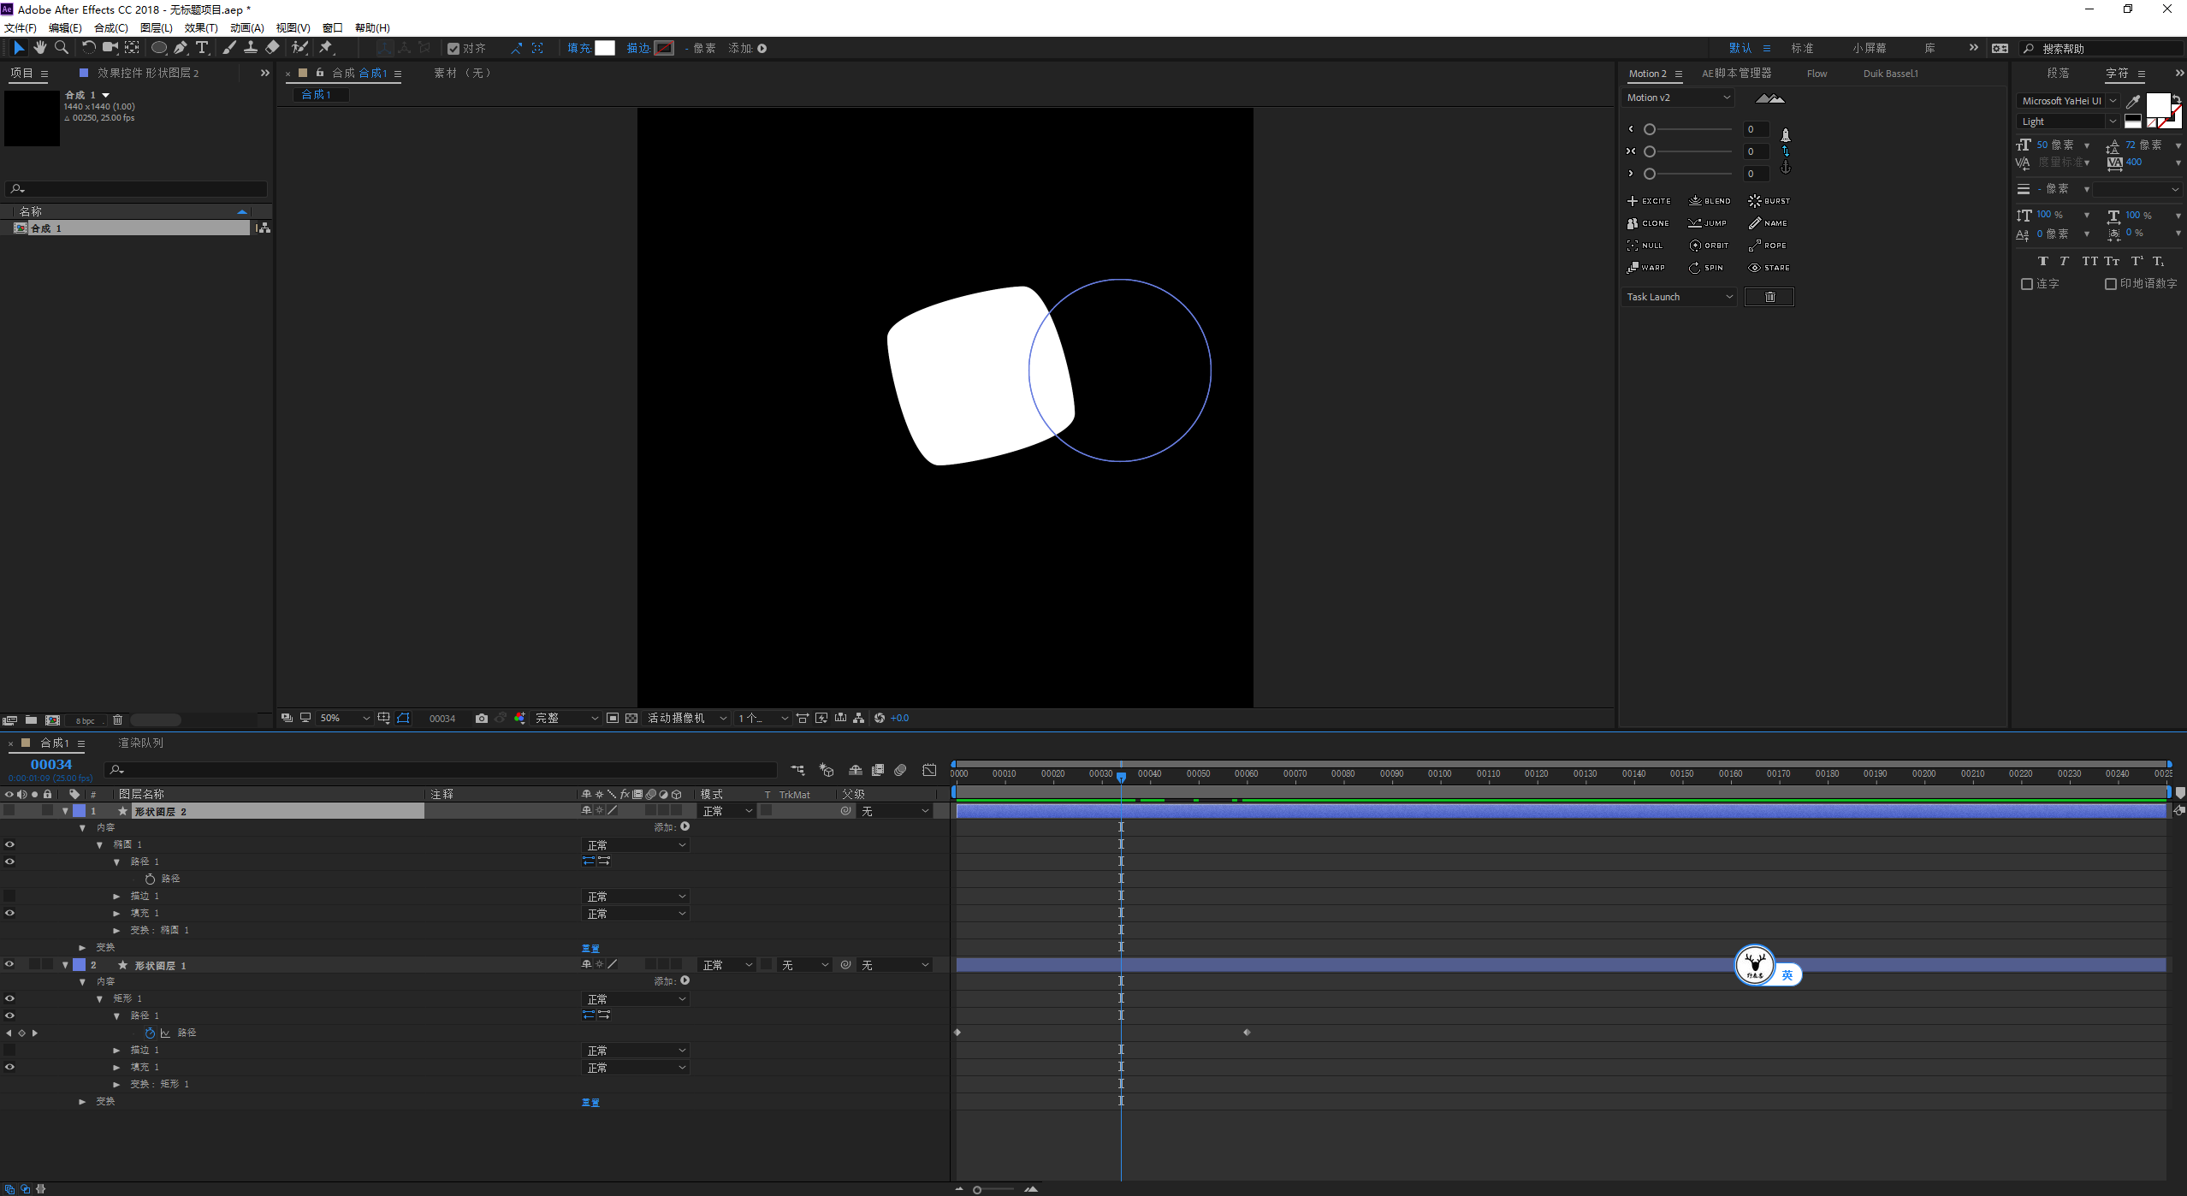2187x1196 pixels.
Task: Open the 效果(T) menu
Action: [201, 28]
